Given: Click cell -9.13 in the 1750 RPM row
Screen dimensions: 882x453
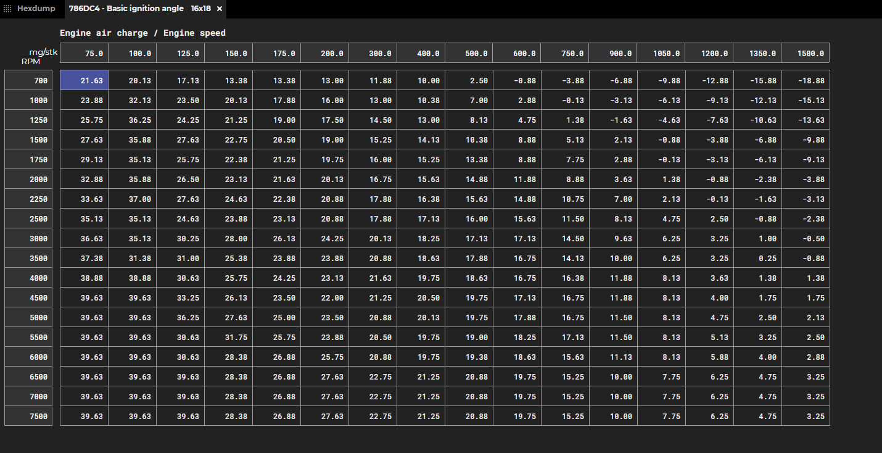Looking at the screenshot, I should click(806, 159).
